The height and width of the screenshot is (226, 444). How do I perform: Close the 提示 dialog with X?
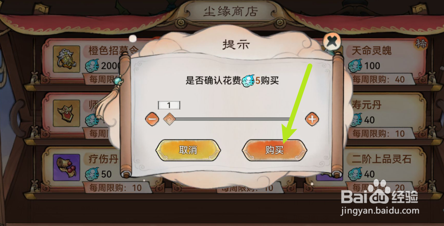332,42
